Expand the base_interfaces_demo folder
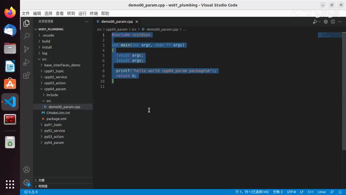346x195 pixels. coord(63,65)
